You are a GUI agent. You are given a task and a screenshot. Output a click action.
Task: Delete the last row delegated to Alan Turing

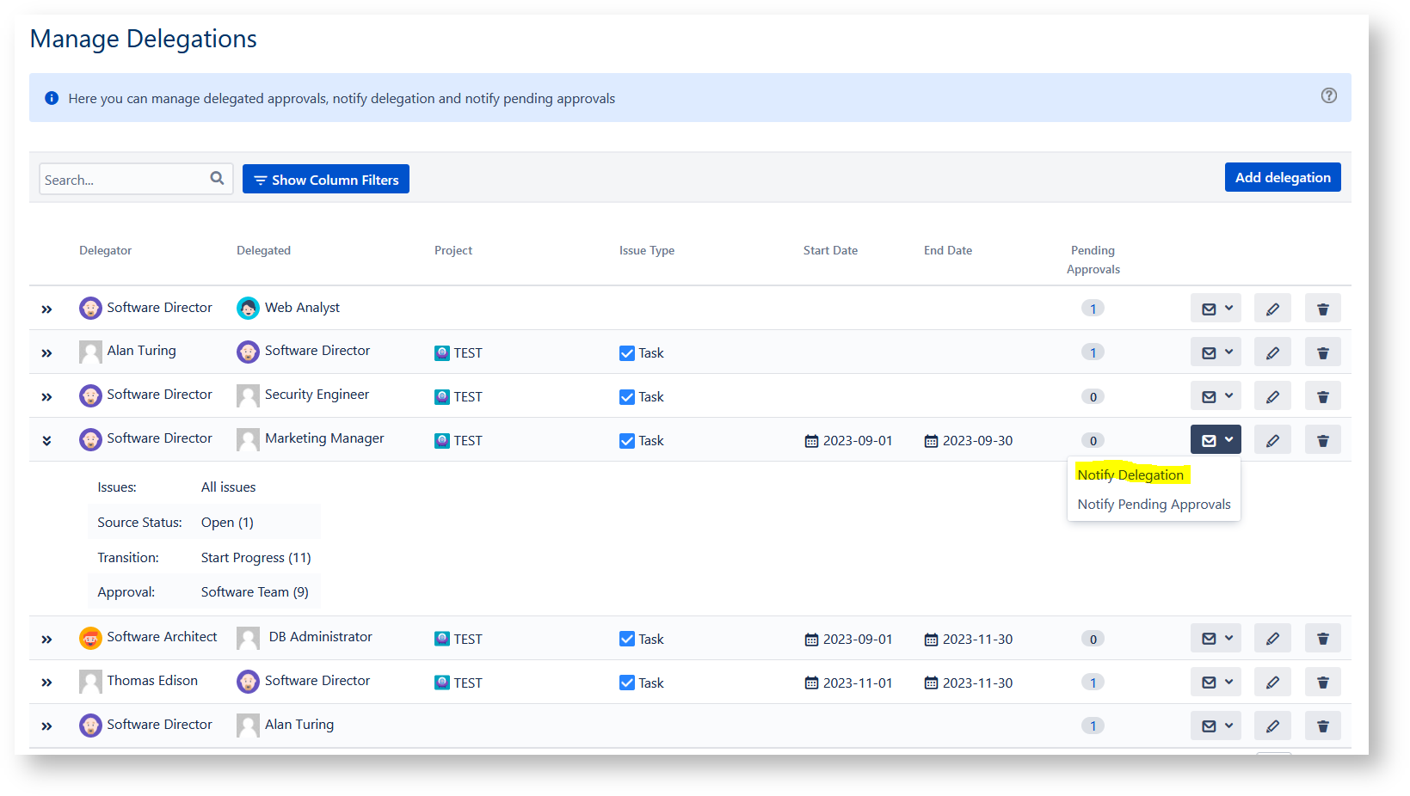tap(1322, 726)
